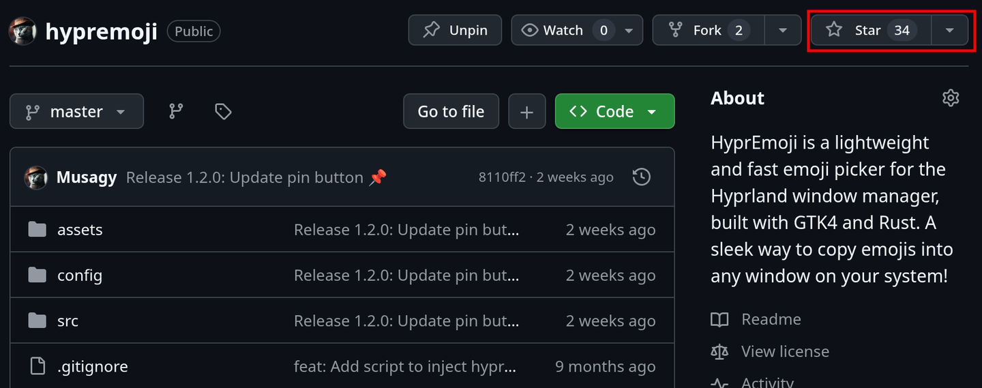Click the star count 34
The width and height of the screenshot is (982, 388).
[902, 30]
